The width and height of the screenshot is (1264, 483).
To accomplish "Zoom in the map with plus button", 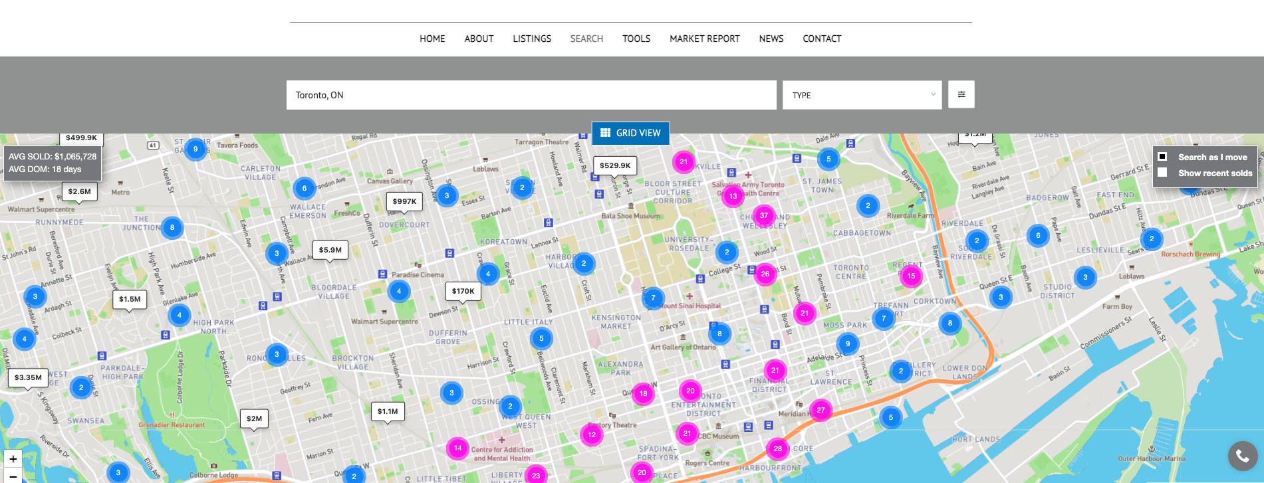I will click(x=13, y=458).
